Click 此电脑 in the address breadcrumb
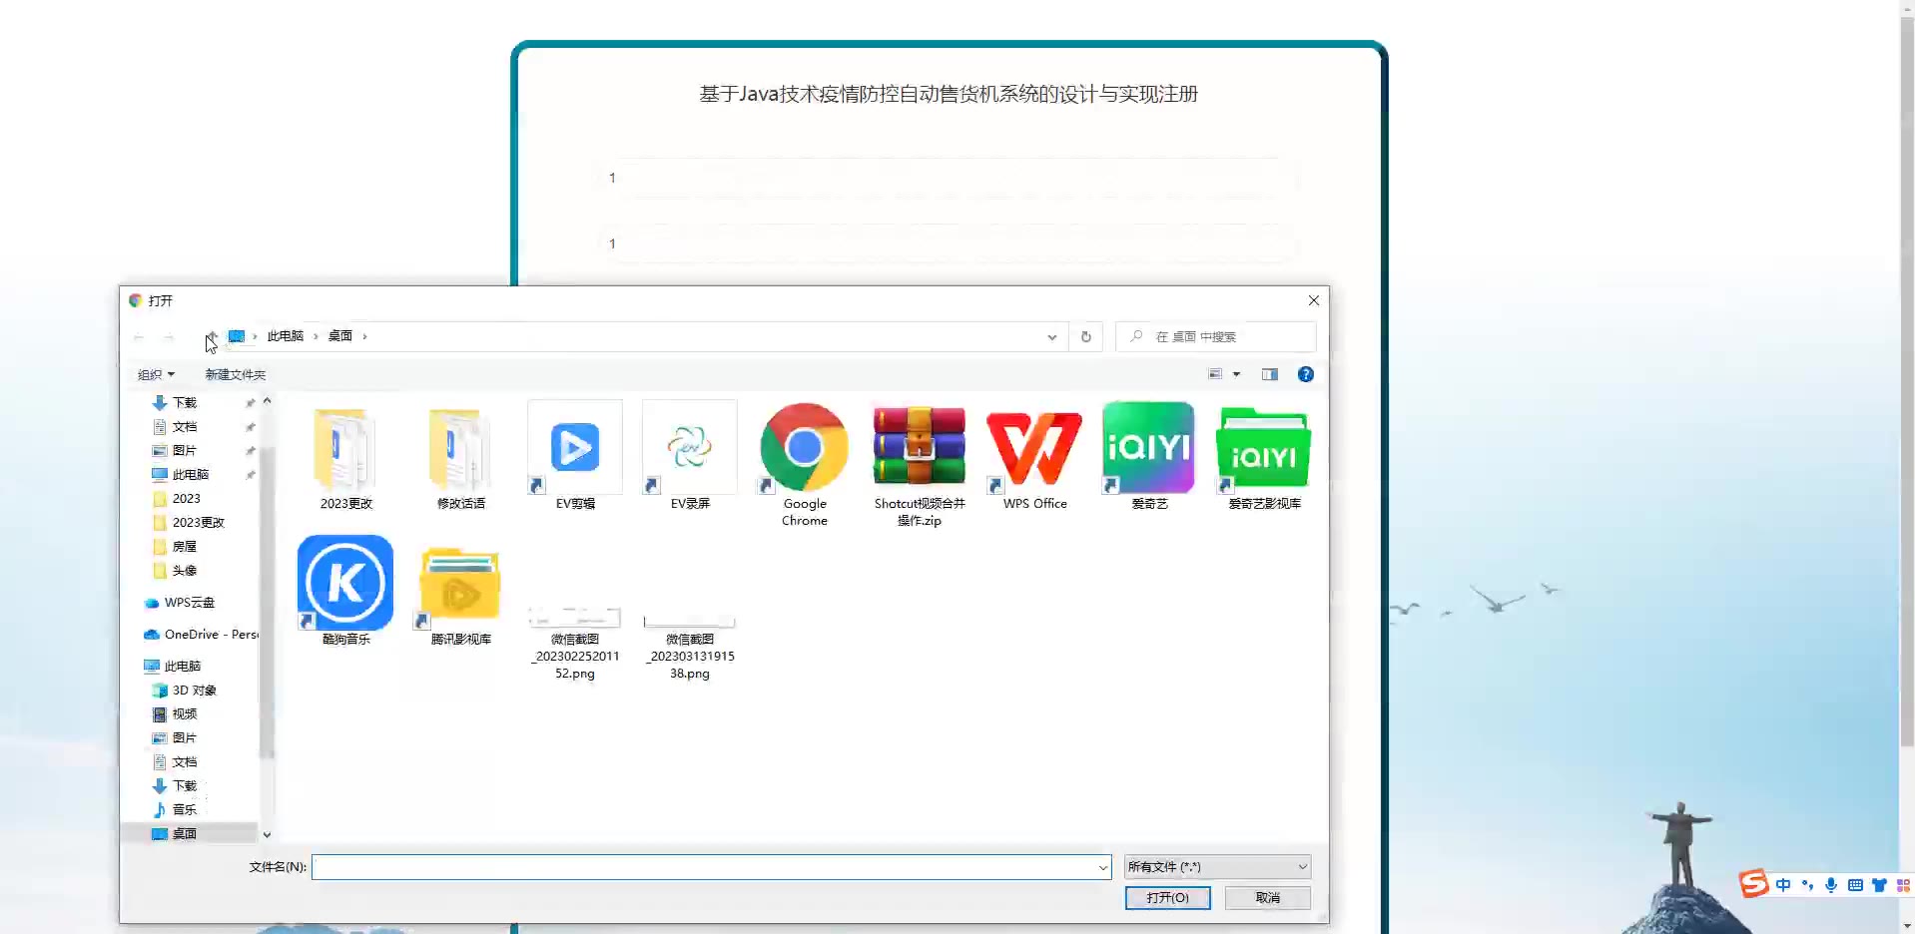 tap(286, 336)
